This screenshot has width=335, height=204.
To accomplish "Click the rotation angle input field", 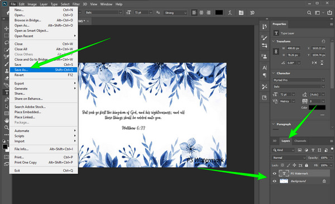I will [291, 63].
